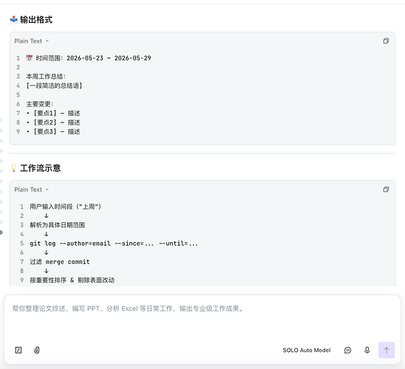Open the Plain Text language dropdown in 工作流示意 block
The height and width of the screenshot is (369, 405).
[x=32, y=190]
